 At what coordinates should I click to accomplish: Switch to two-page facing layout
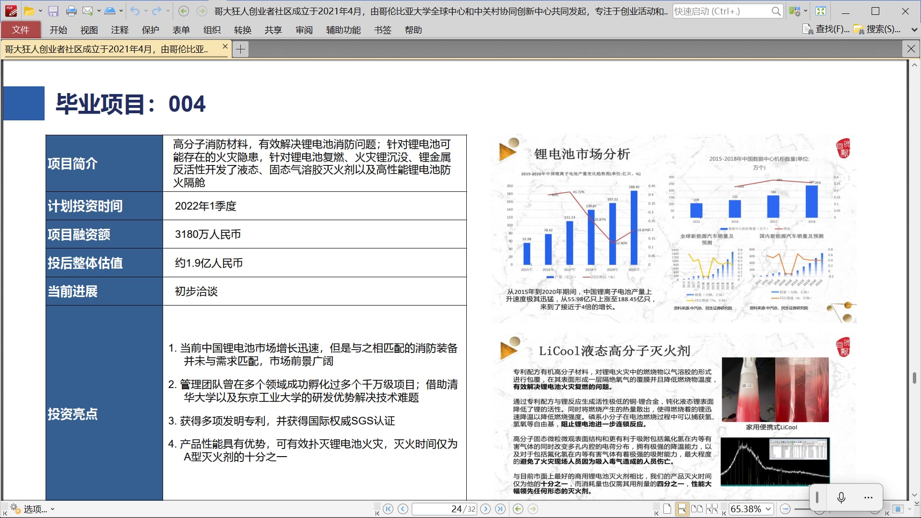[x=697, y=509]
